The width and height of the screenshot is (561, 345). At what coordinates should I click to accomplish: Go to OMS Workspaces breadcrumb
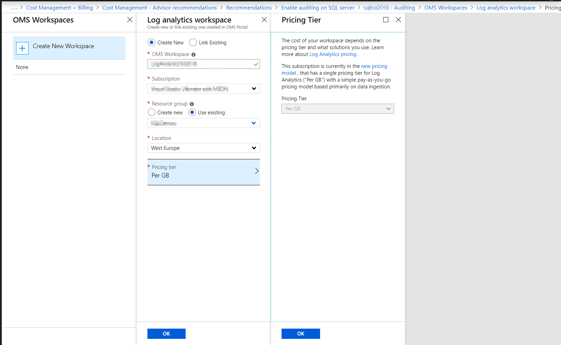(446, 8)
